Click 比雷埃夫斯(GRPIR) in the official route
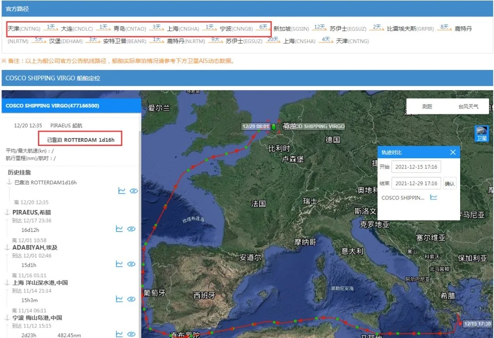The image size is (494, 338). click(x=410, y=29)
